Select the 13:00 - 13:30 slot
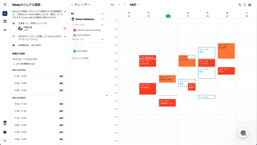Screen dimensions: 257x145 pyautogui.click(x=61, y=125)
